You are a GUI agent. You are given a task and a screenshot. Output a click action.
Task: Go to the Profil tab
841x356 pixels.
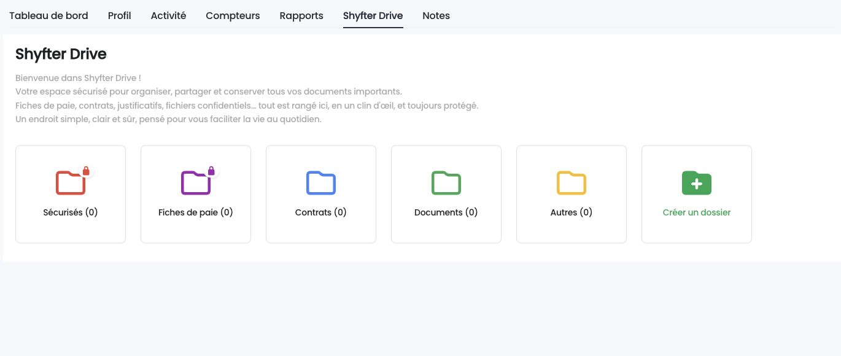click(120, 16)
